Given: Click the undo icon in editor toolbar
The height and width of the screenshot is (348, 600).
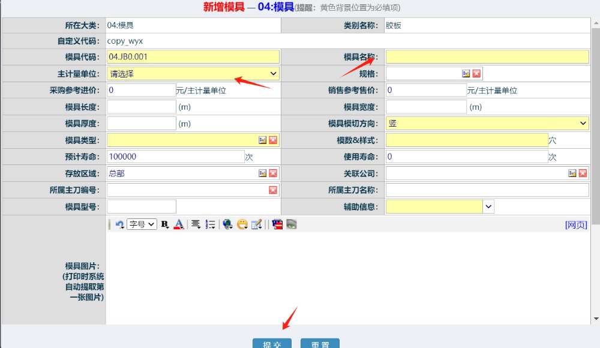Looking at the screenshot, I should click(x=120, y=224).
